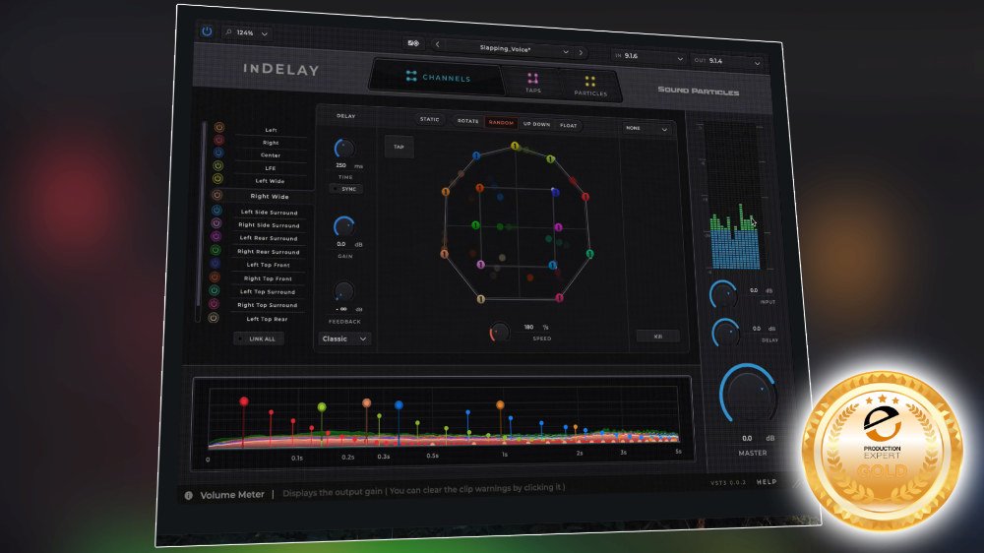Toggle the Left Wide channel power icon
The width and height of the screenshot is (984, 553).
pos(217,179)
